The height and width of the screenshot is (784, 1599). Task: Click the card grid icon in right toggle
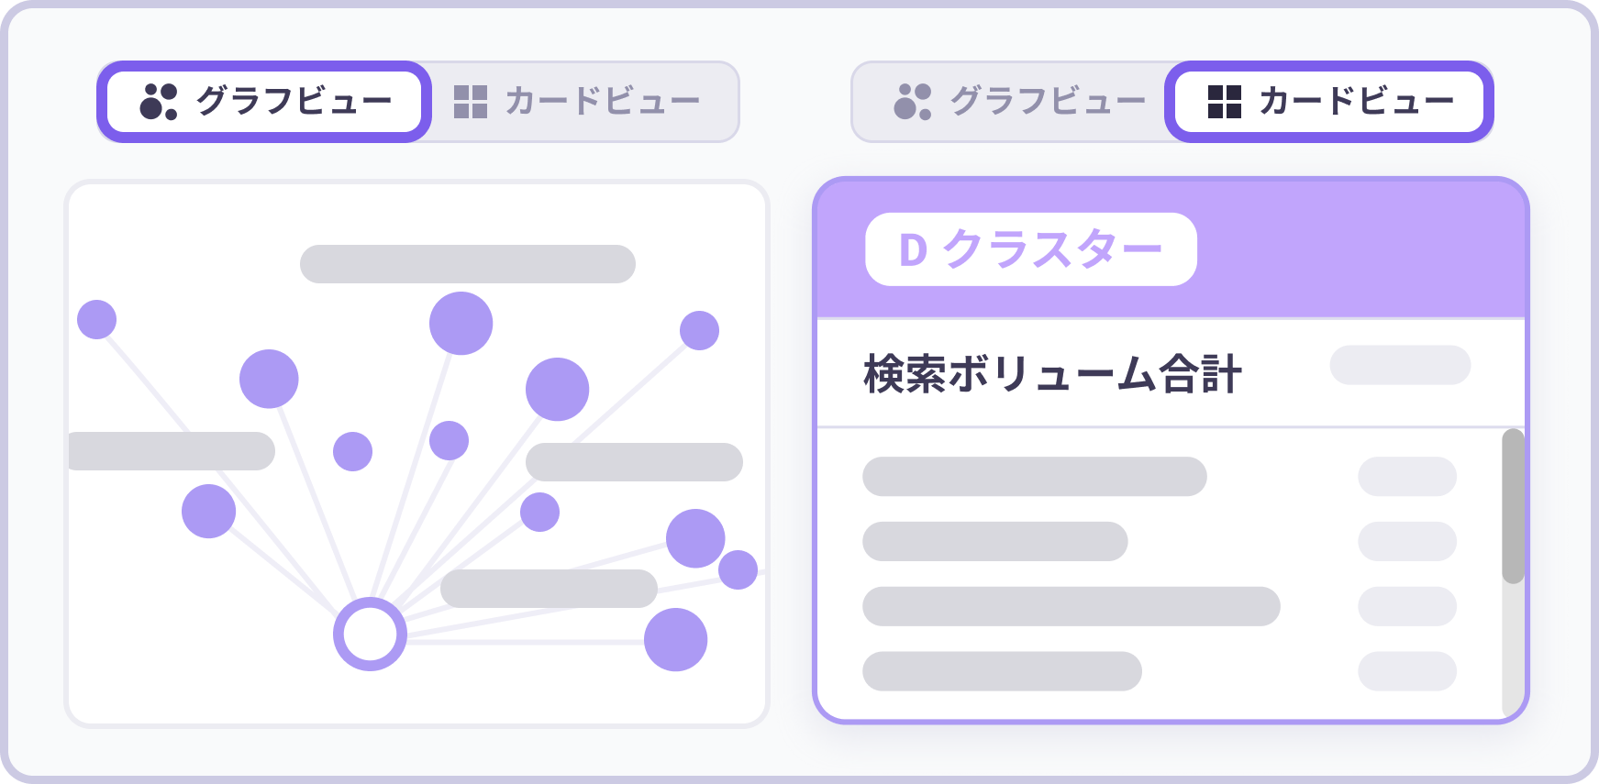pyautogui.click(x=1225, y=102)
